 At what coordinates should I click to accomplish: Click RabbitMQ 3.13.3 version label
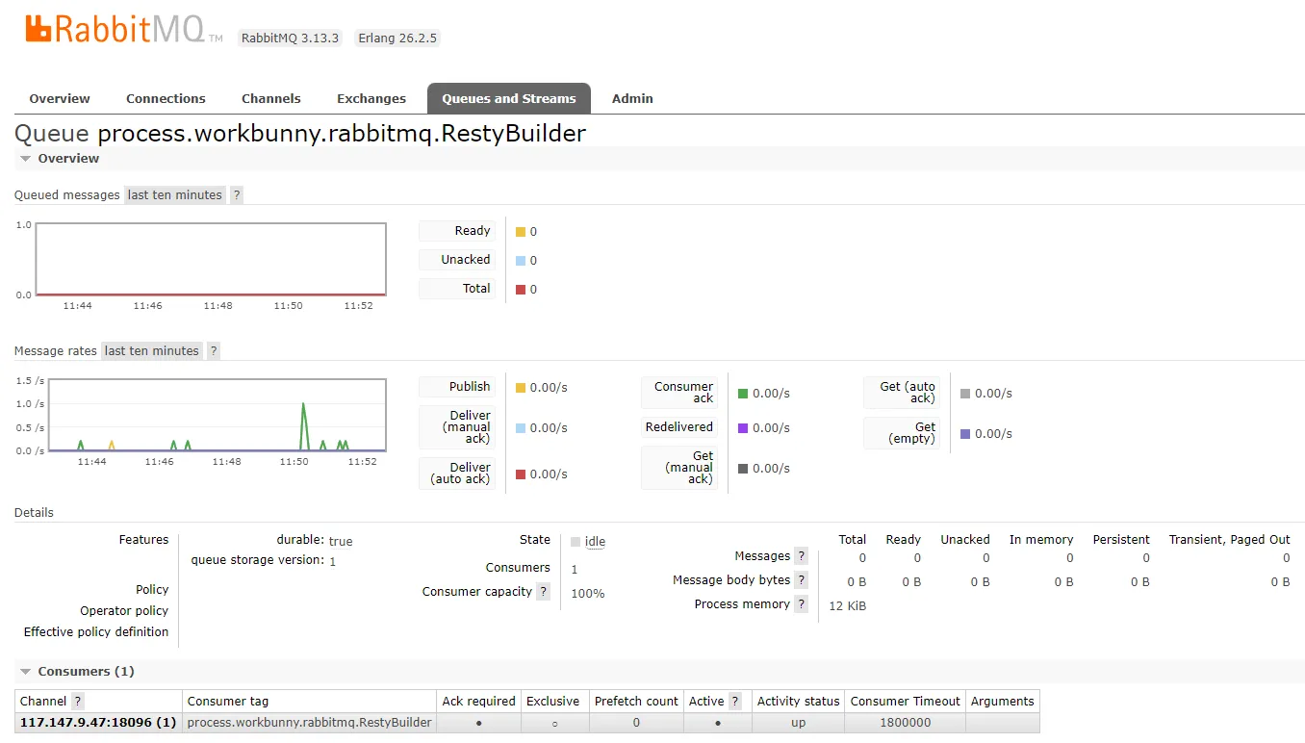[x=290, y=38]
